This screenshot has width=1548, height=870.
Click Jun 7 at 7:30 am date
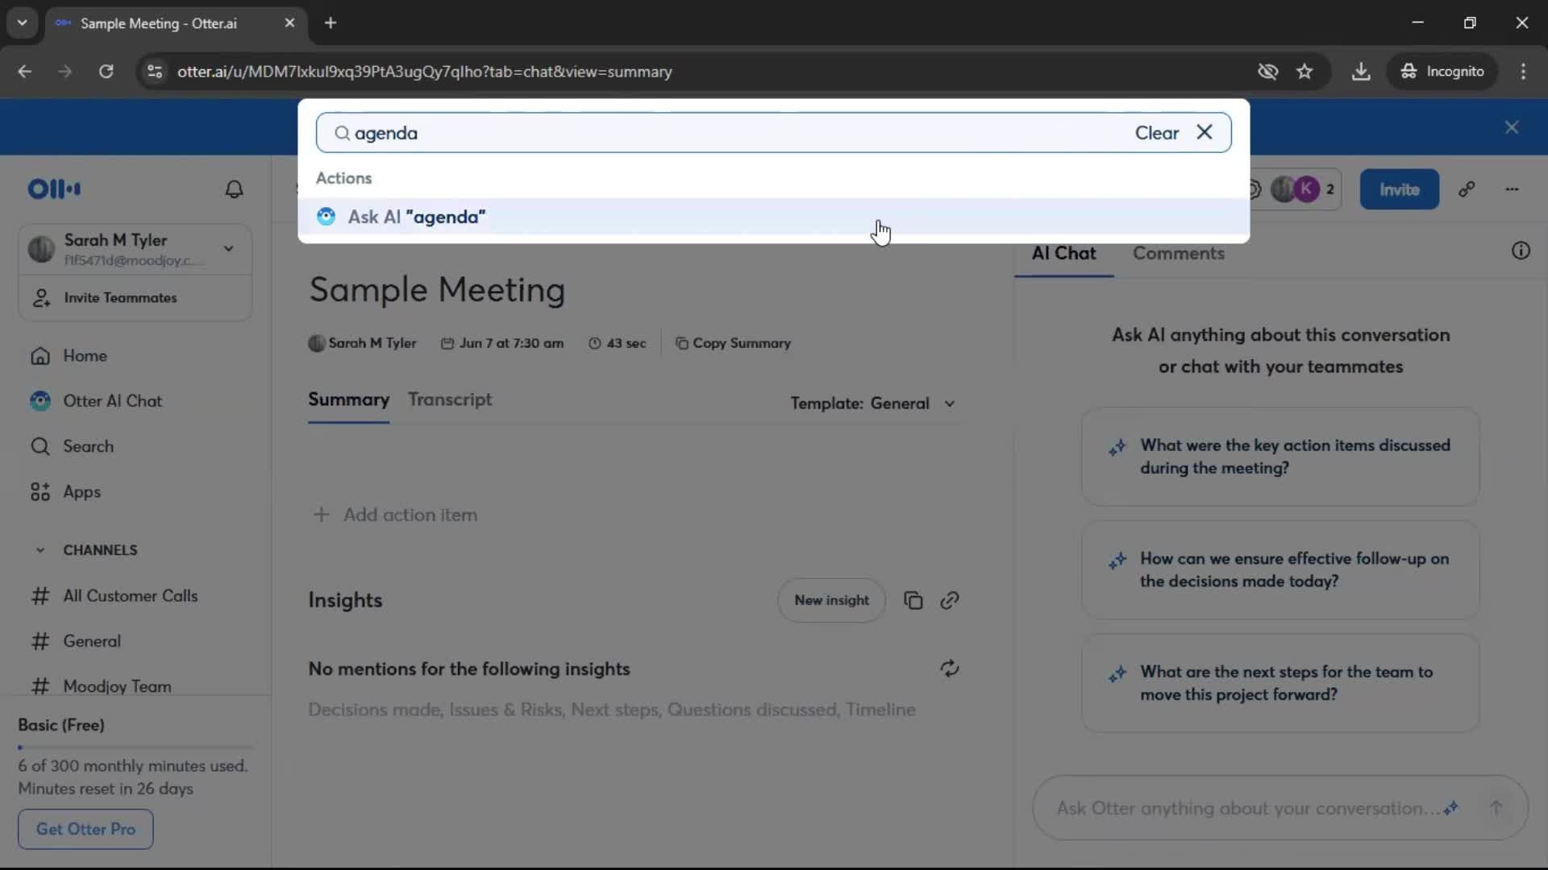502,343
